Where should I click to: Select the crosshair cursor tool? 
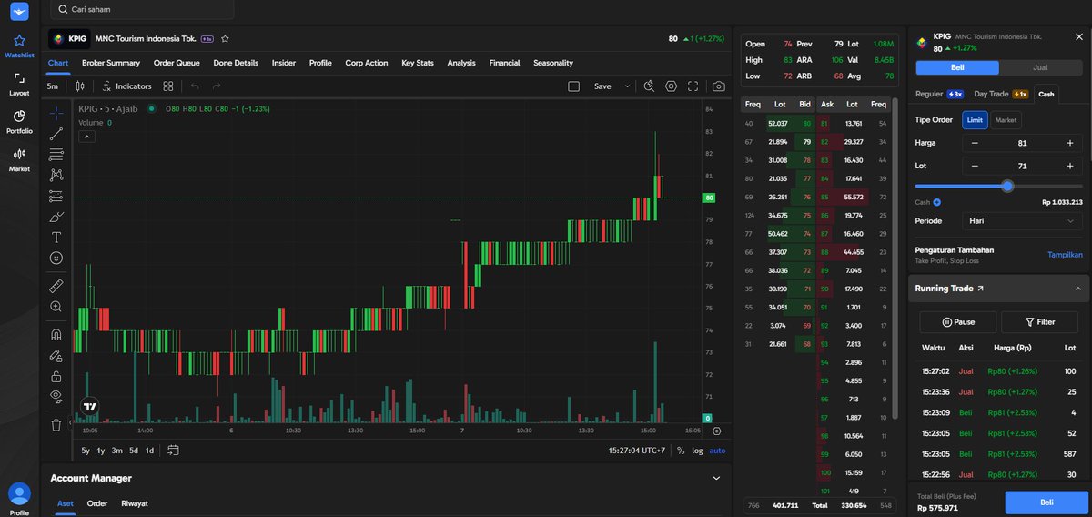click(56, 114)
